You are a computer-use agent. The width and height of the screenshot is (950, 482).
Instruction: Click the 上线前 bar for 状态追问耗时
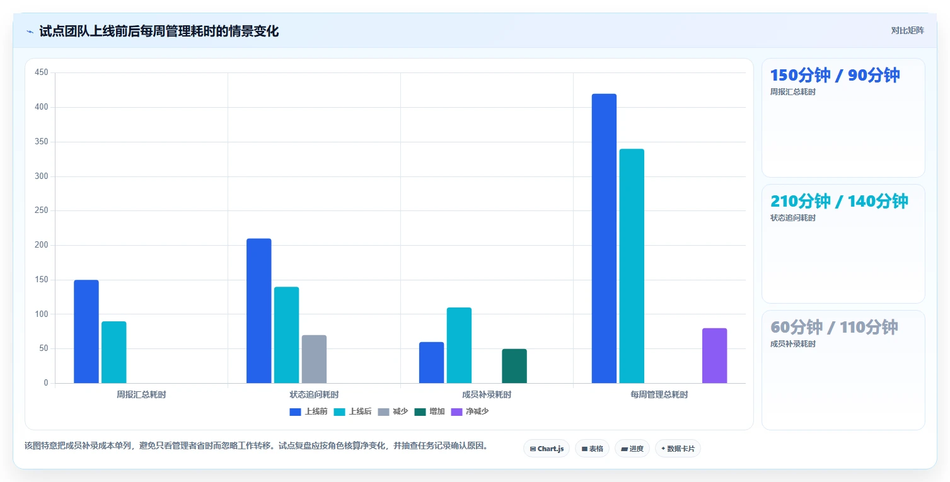259,311
